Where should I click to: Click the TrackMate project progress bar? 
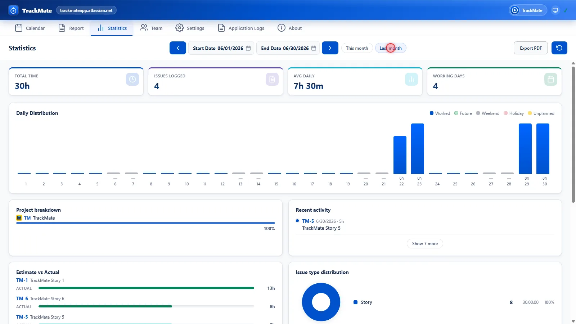145,223
